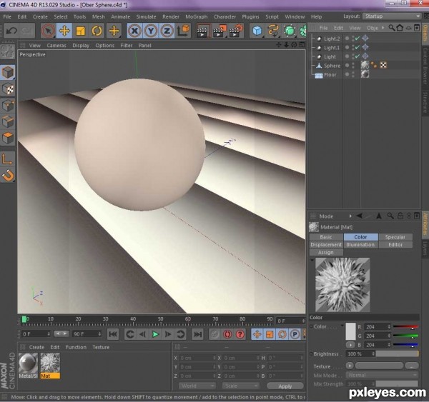Screen dimensions: 429x402
Task: Go to start of animation
Action: pyautogui.click(x=113, y=334)
